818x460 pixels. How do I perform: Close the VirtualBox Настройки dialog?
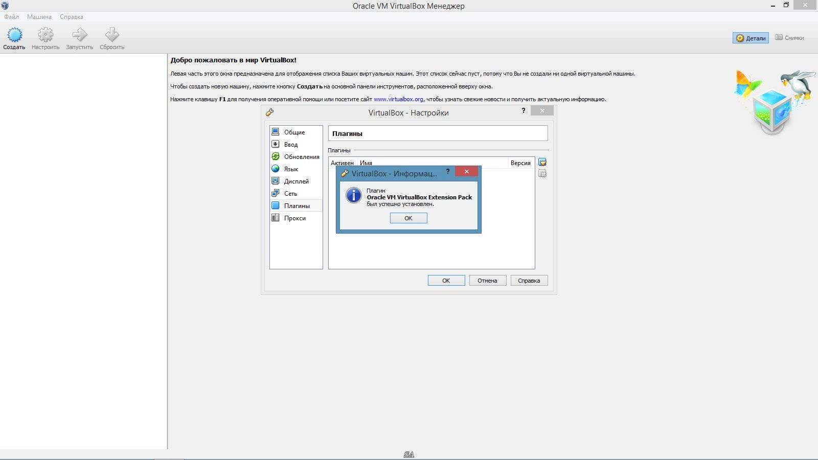click(542, 110)
